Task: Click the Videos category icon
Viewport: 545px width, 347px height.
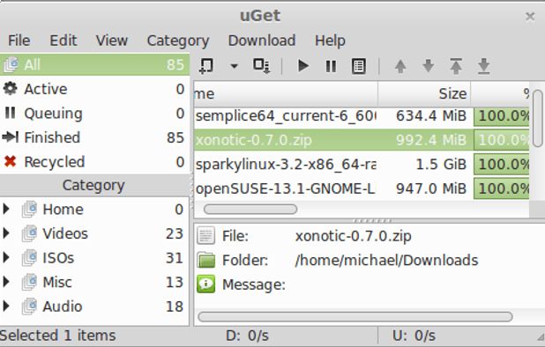Action: (29, 233)
